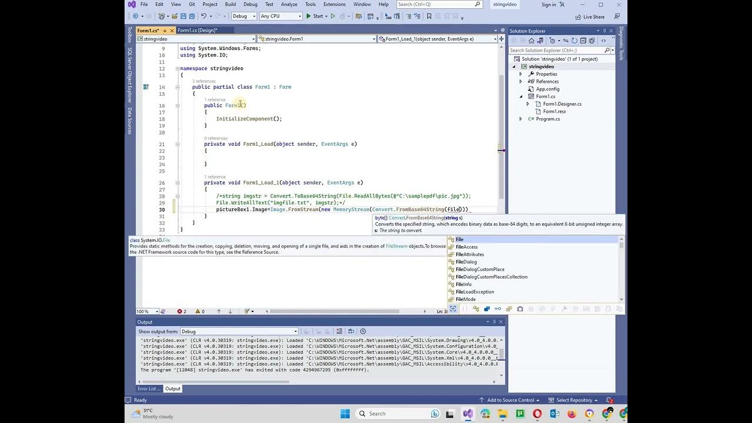The width and height of the screenshot is (752, 423).
Task: Click the View Code angle brackets icon
Action: [603, 41]
